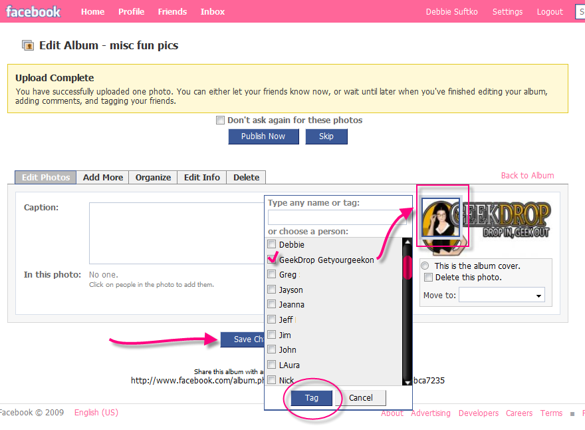Open the Edit Info tab
Viewport: 585px width, 430px height.
[201, 177]
